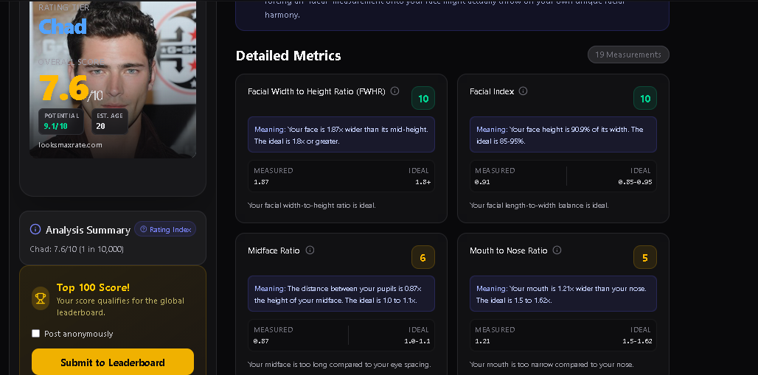The height and width of the screenshot is (375, 758).
Task: Click the green 10 badge on Facial Index
Action: 645,99
